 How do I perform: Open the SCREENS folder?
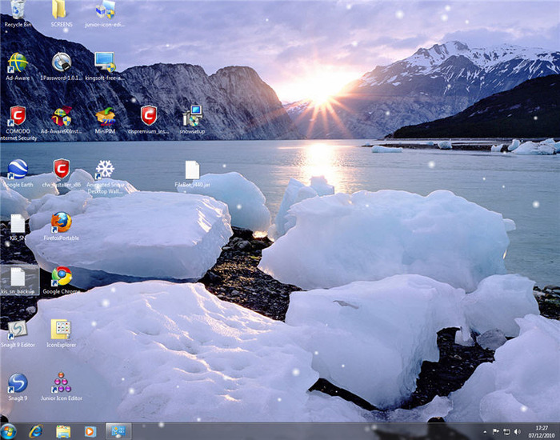coord(61,10)
